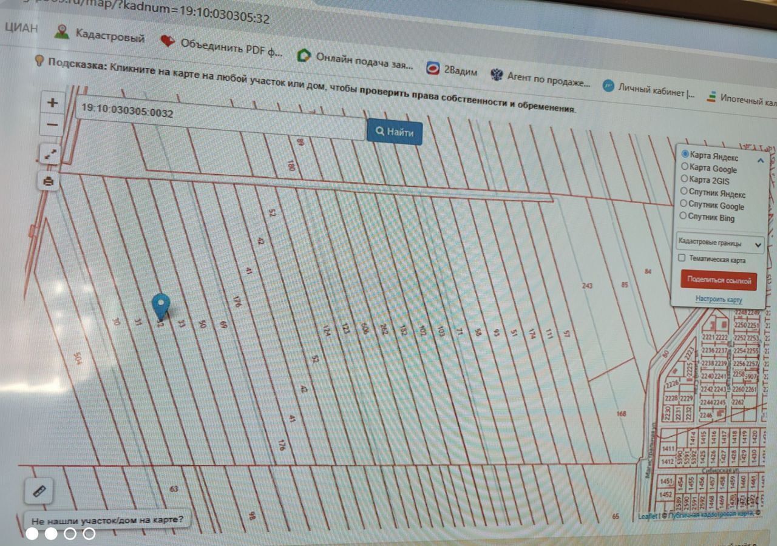Open the Leaflet attribution link
Viewport: 777px width, 546px height.
point(648,517)
